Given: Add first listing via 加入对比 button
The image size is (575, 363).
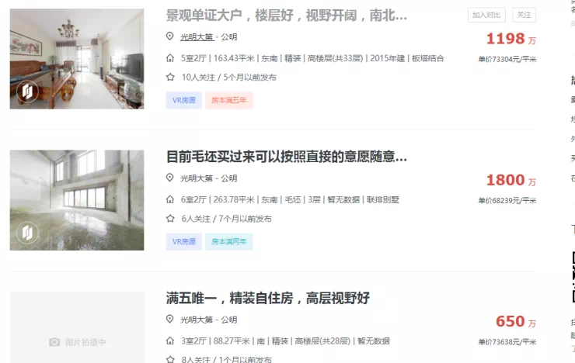Looking at the screenshot, I should (x=486, y=15).
